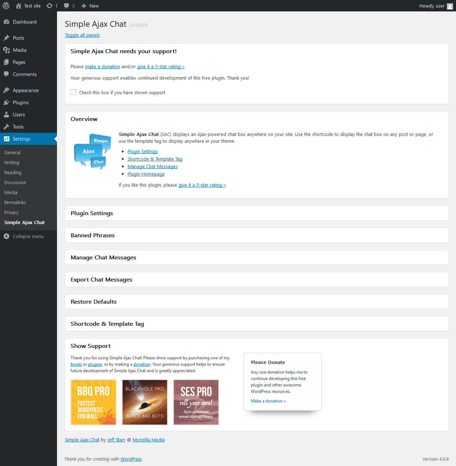This screenshot has height=466, width=456.
Task: Click the user avatar icon
Action: (450, 6)
